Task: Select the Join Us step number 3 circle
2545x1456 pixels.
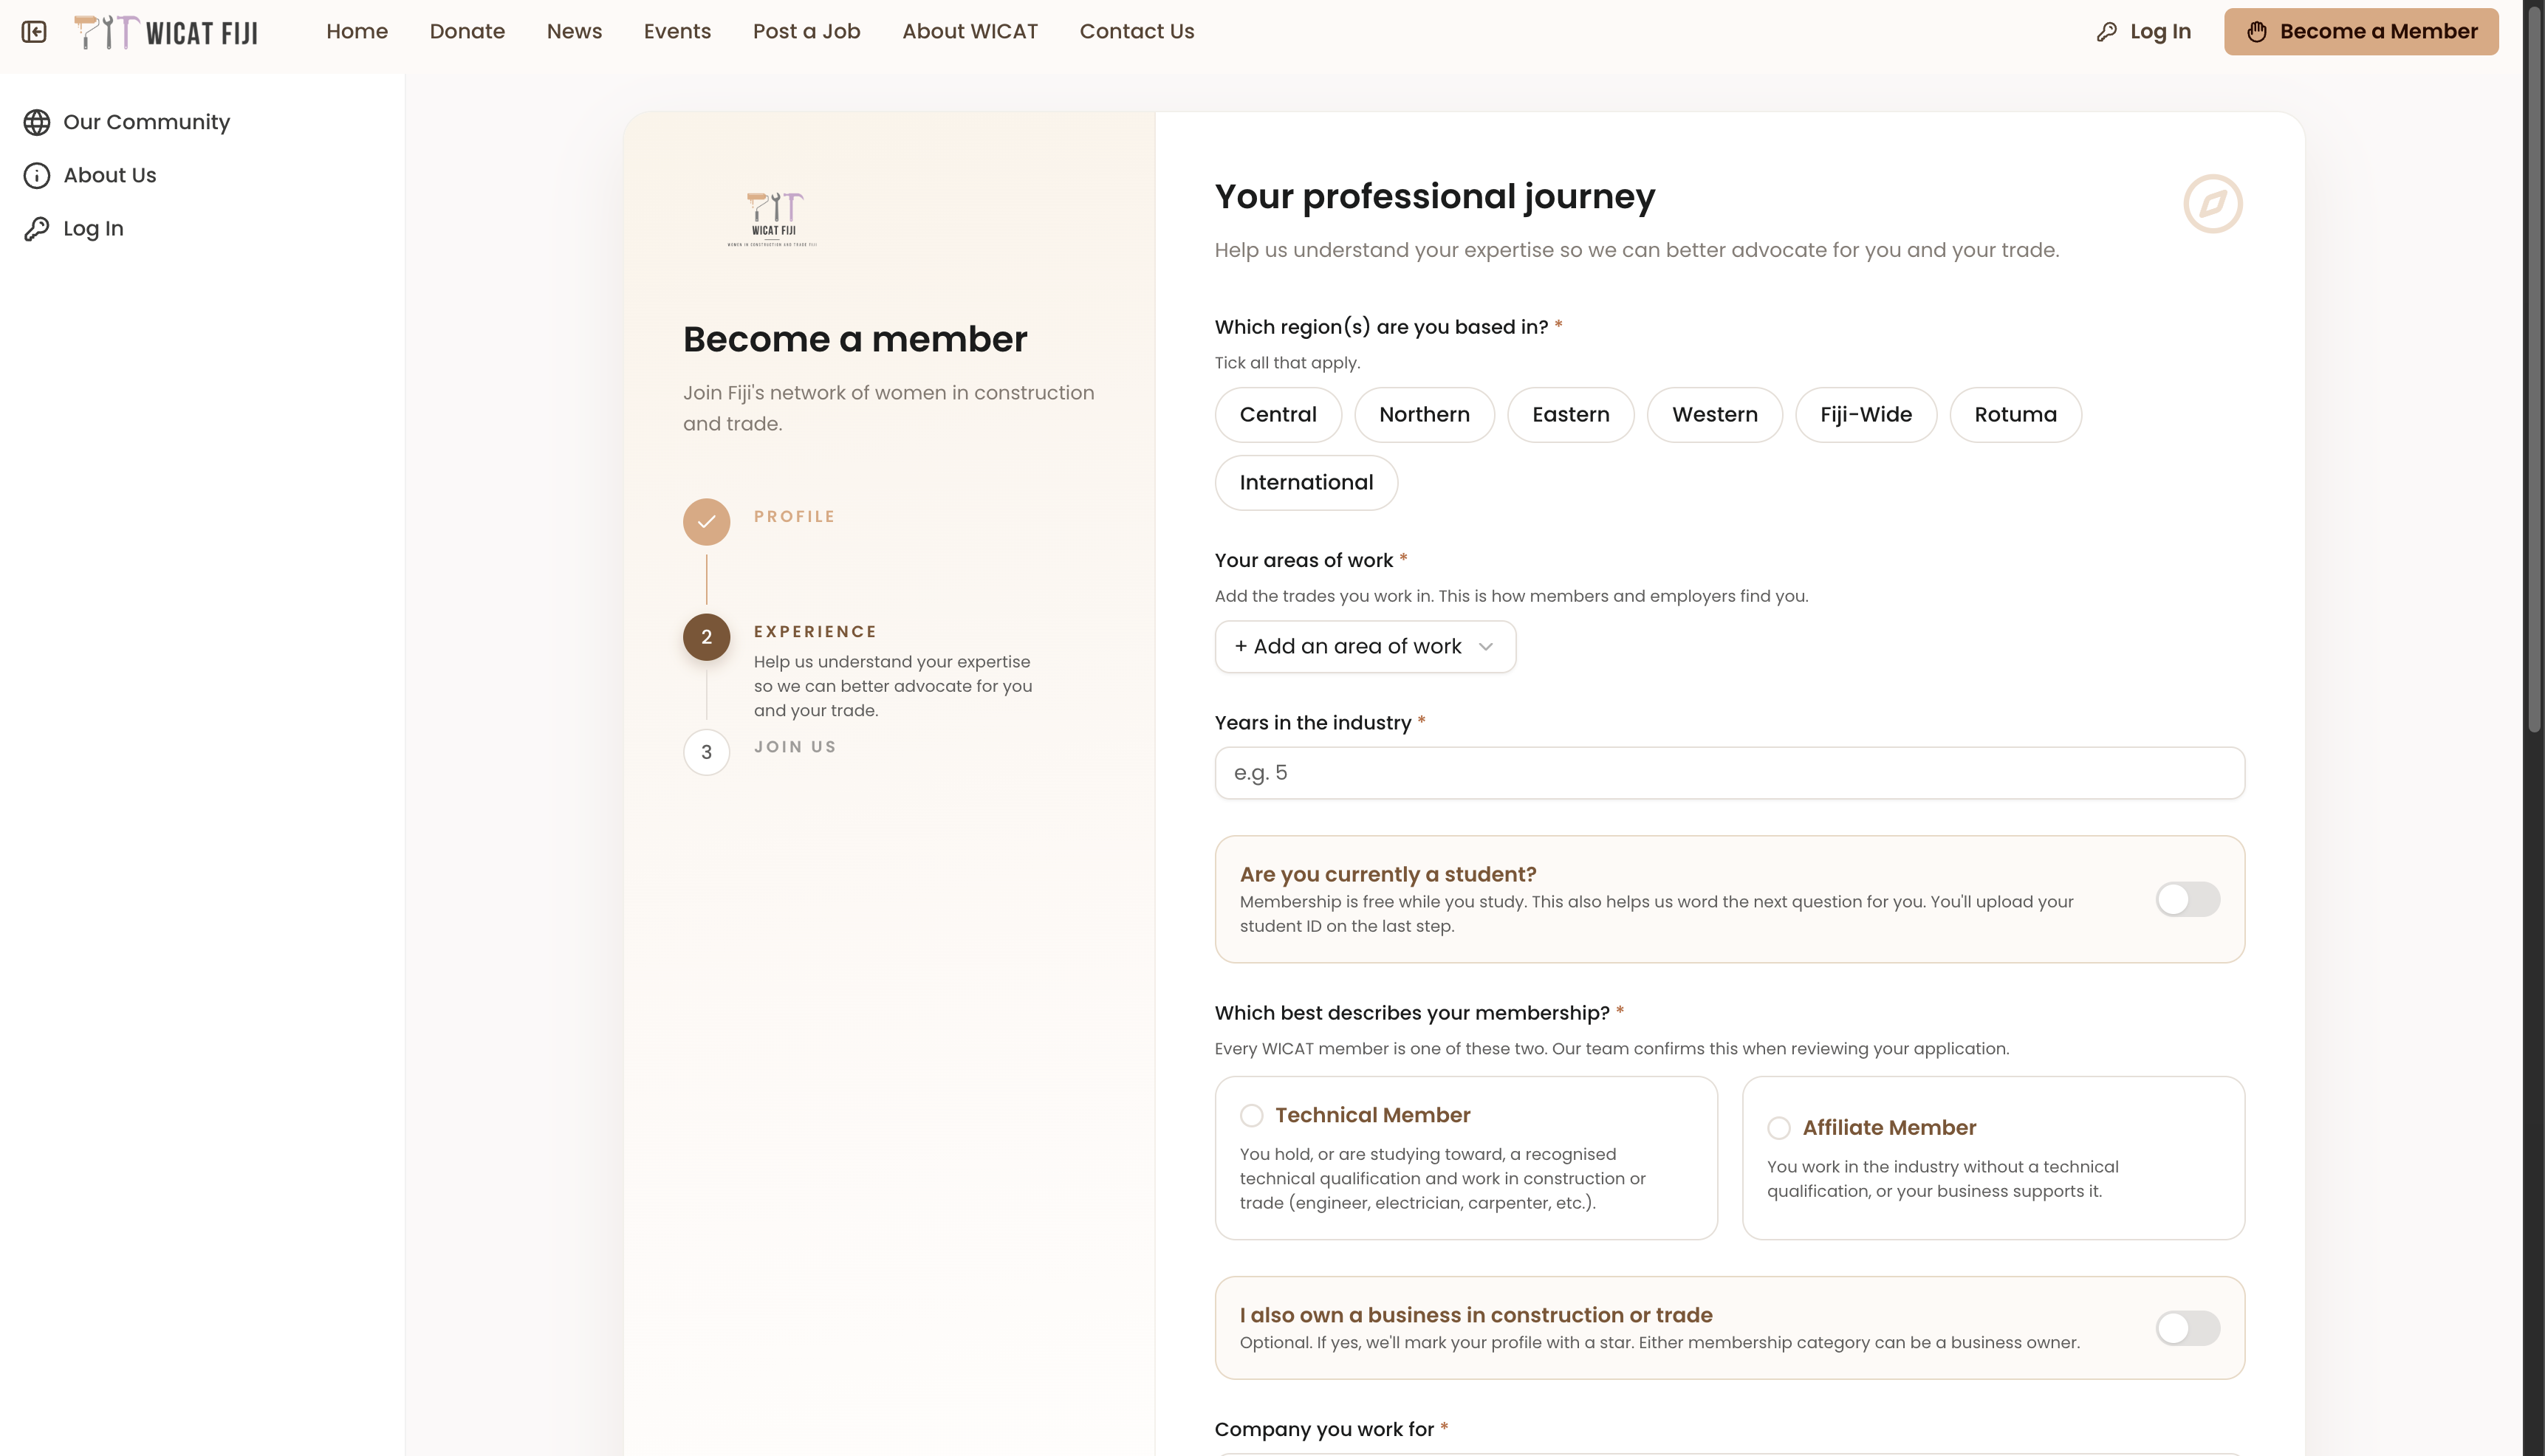Action: coord(706,752)
